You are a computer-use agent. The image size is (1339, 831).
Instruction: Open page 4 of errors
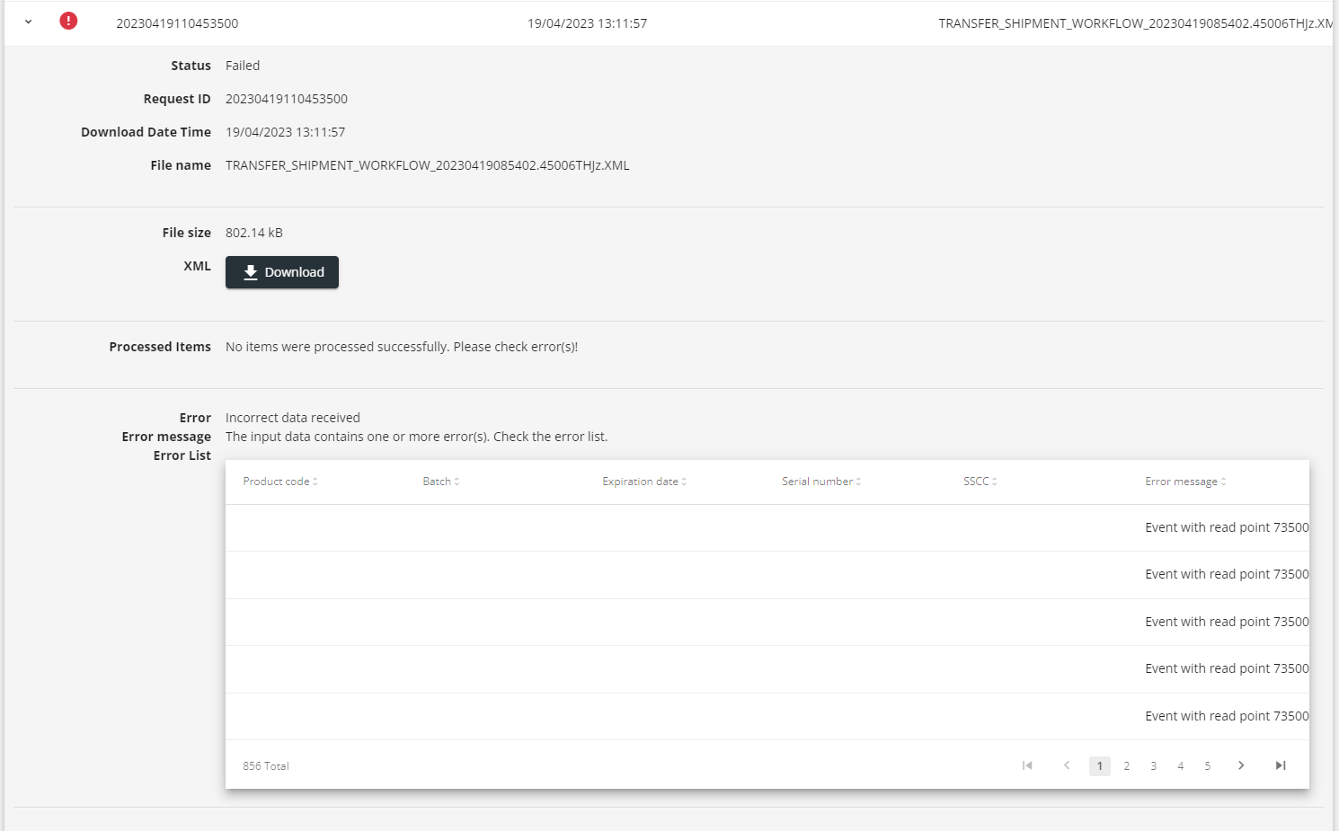[1180, 765]
